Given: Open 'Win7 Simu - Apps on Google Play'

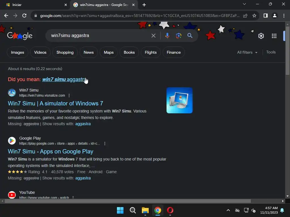Looking at the screenshot, I should coord(50,151).
